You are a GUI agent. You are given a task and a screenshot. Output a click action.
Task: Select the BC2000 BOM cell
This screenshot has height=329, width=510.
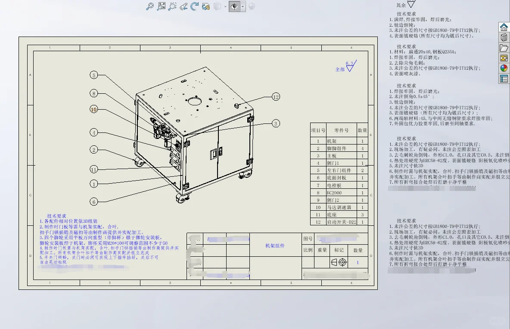pyautogui.click(x=342, y=193)
